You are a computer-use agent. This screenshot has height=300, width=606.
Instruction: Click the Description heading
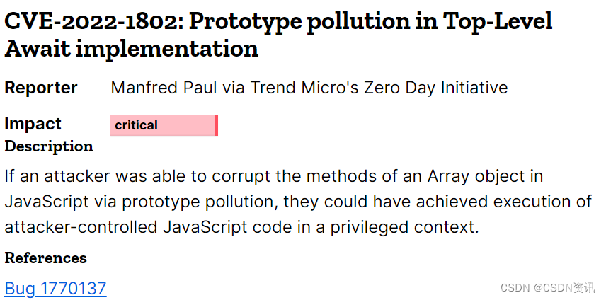[49, 146]
